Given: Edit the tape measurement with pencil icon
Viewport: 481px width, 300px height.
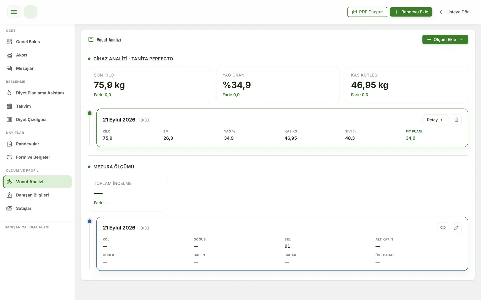Looking at the screenshot, I should [456, 228].
